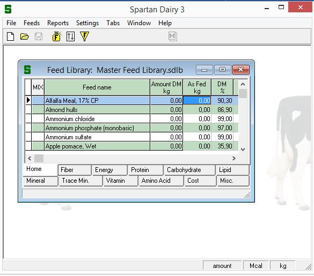Toggle MIX cell for Ammonium chloride

click(38, 119)
